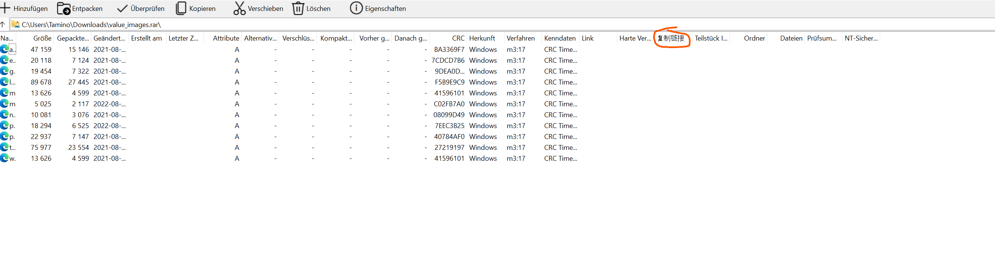Select the file named 'g.'
This screenshot has height=255, width=995.
pos(12,71)
